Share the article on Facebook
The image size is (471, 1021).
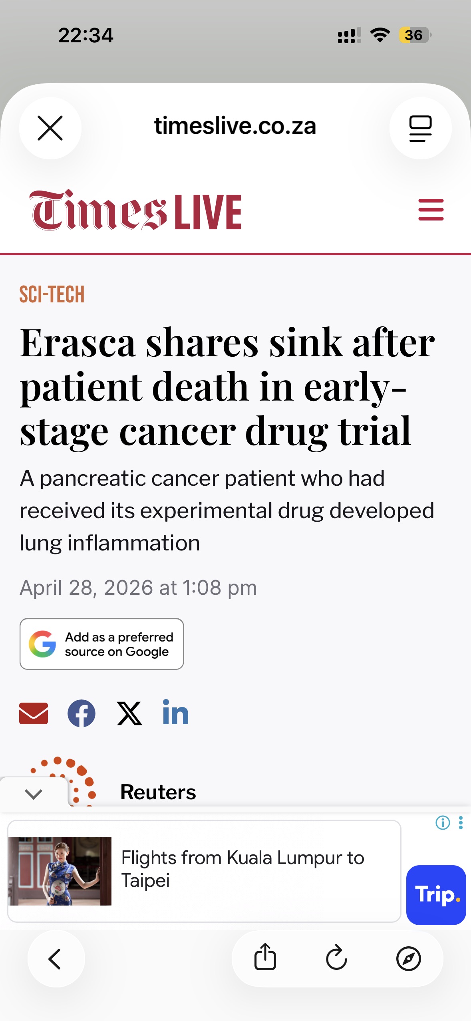point(81,713)
